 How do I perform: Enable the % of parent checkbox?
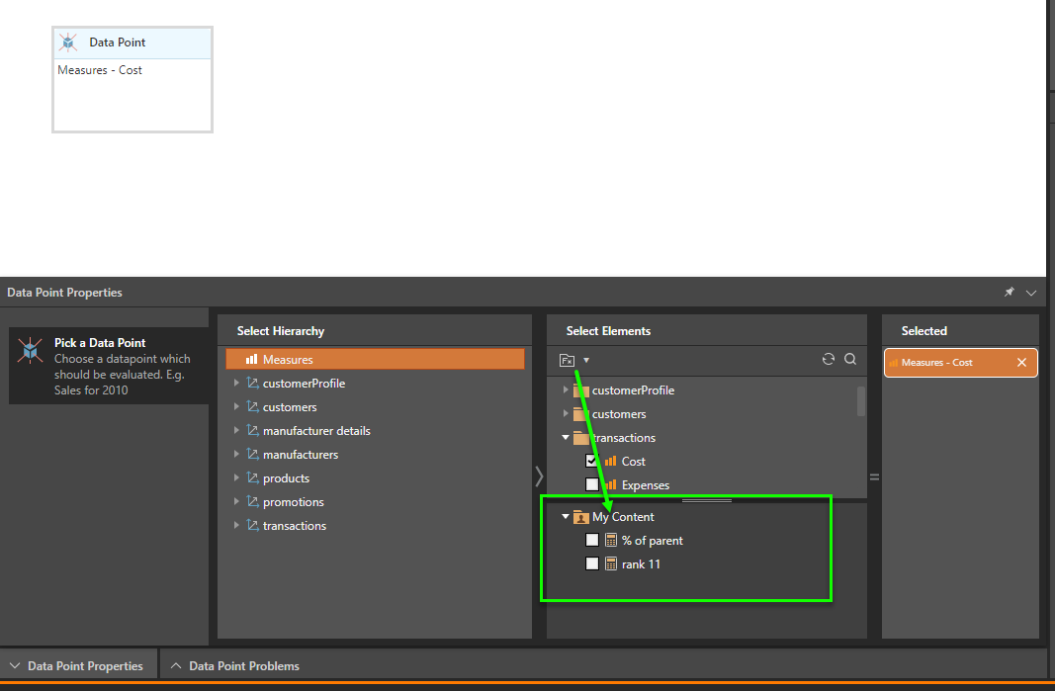click(592, 541)
